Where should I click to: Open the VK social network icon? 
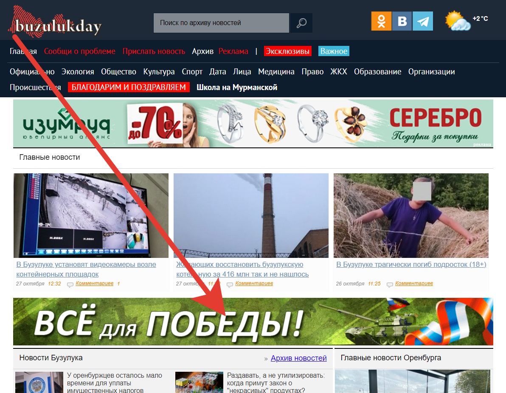(402, 21)
